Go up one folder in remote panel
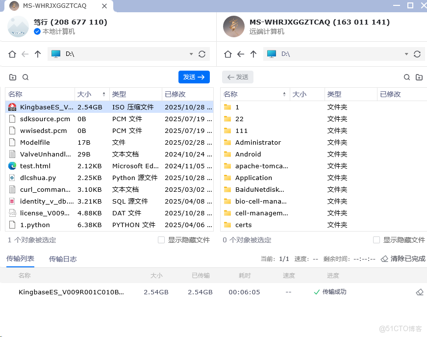The image size is (427, 337). (x=253, y=54)
